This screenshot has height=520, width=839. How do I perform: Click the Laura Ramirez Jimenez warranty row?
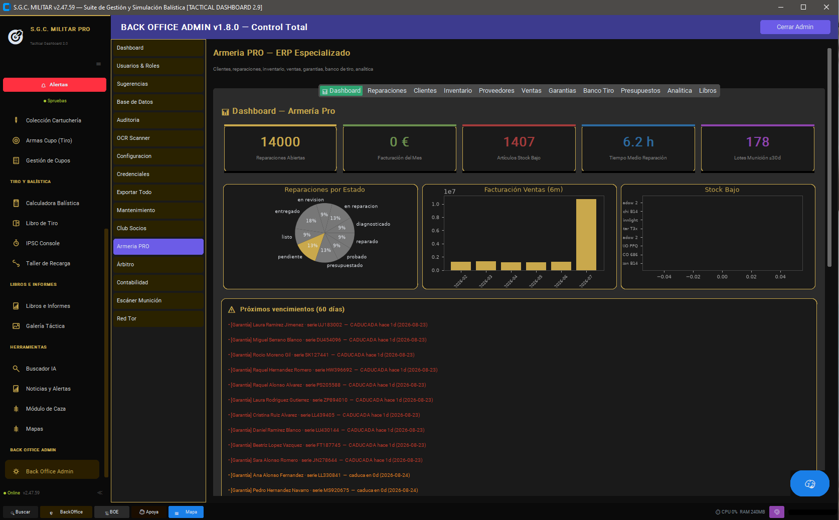328,325
